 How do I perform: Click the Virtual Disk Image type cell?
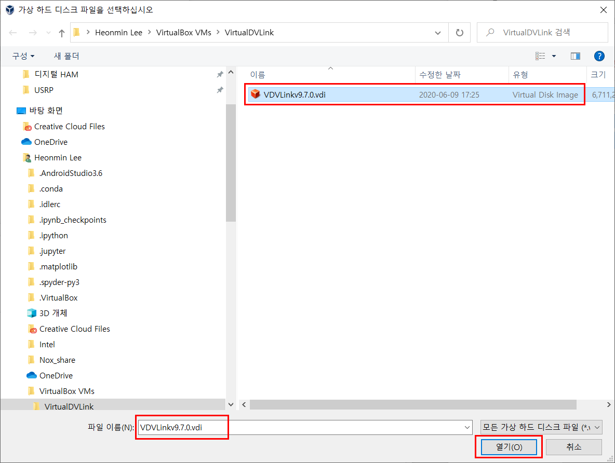[x=545, y=95]
